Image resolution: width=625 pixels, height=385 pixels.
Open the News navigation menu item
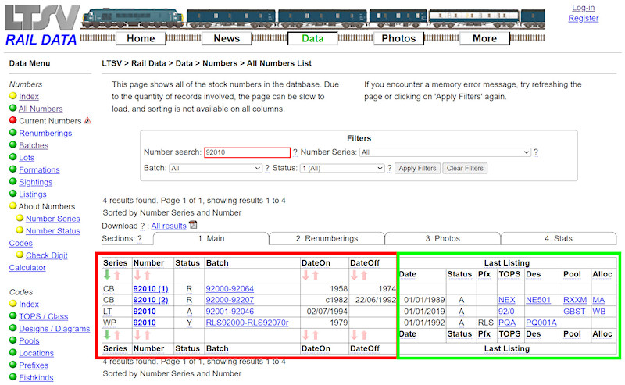pyautogui.click(x=227, y=38)
